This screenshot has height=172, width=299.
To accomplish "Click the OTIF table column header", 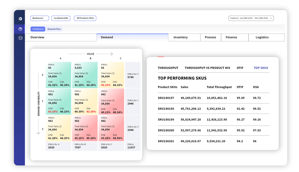I will pos(240,87).
